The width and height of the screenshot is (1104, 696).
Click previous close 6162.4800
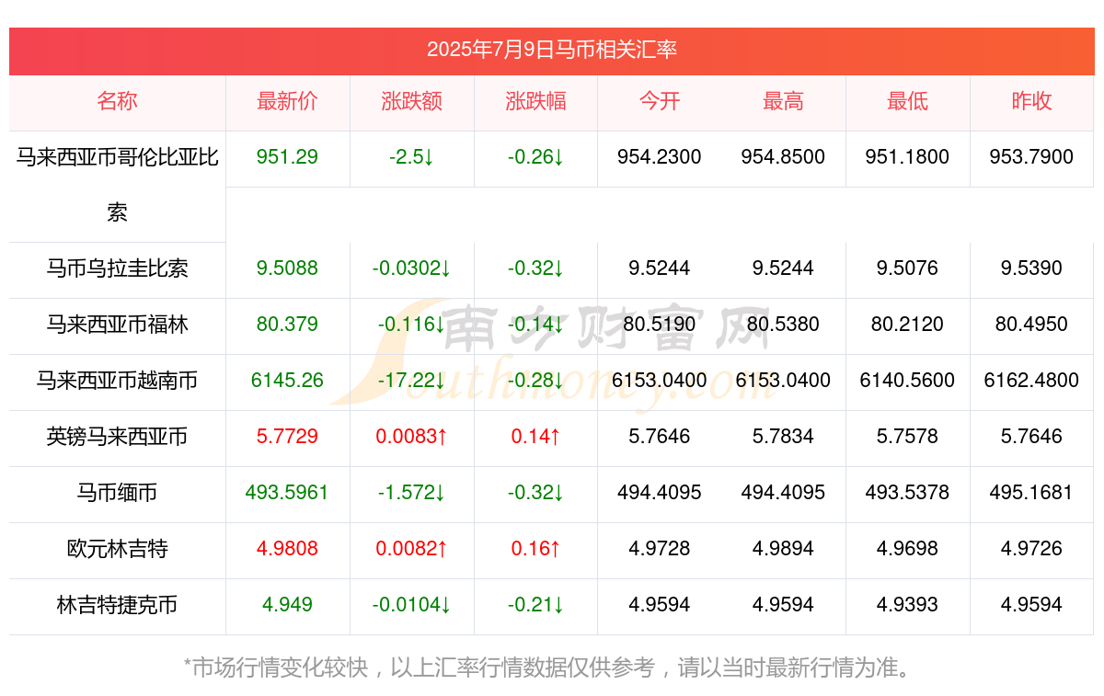click(x=1031, y=381)
